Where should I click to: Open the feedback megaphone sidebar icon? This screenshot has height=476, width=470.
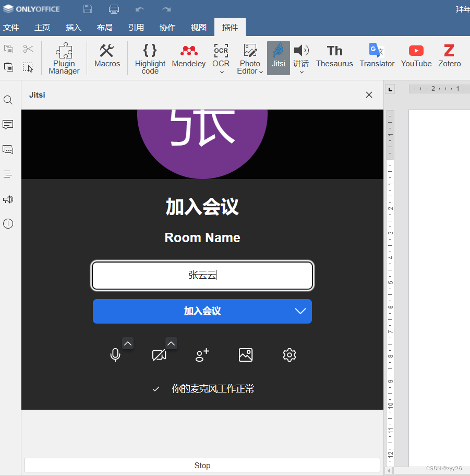[x=8, y=199]
